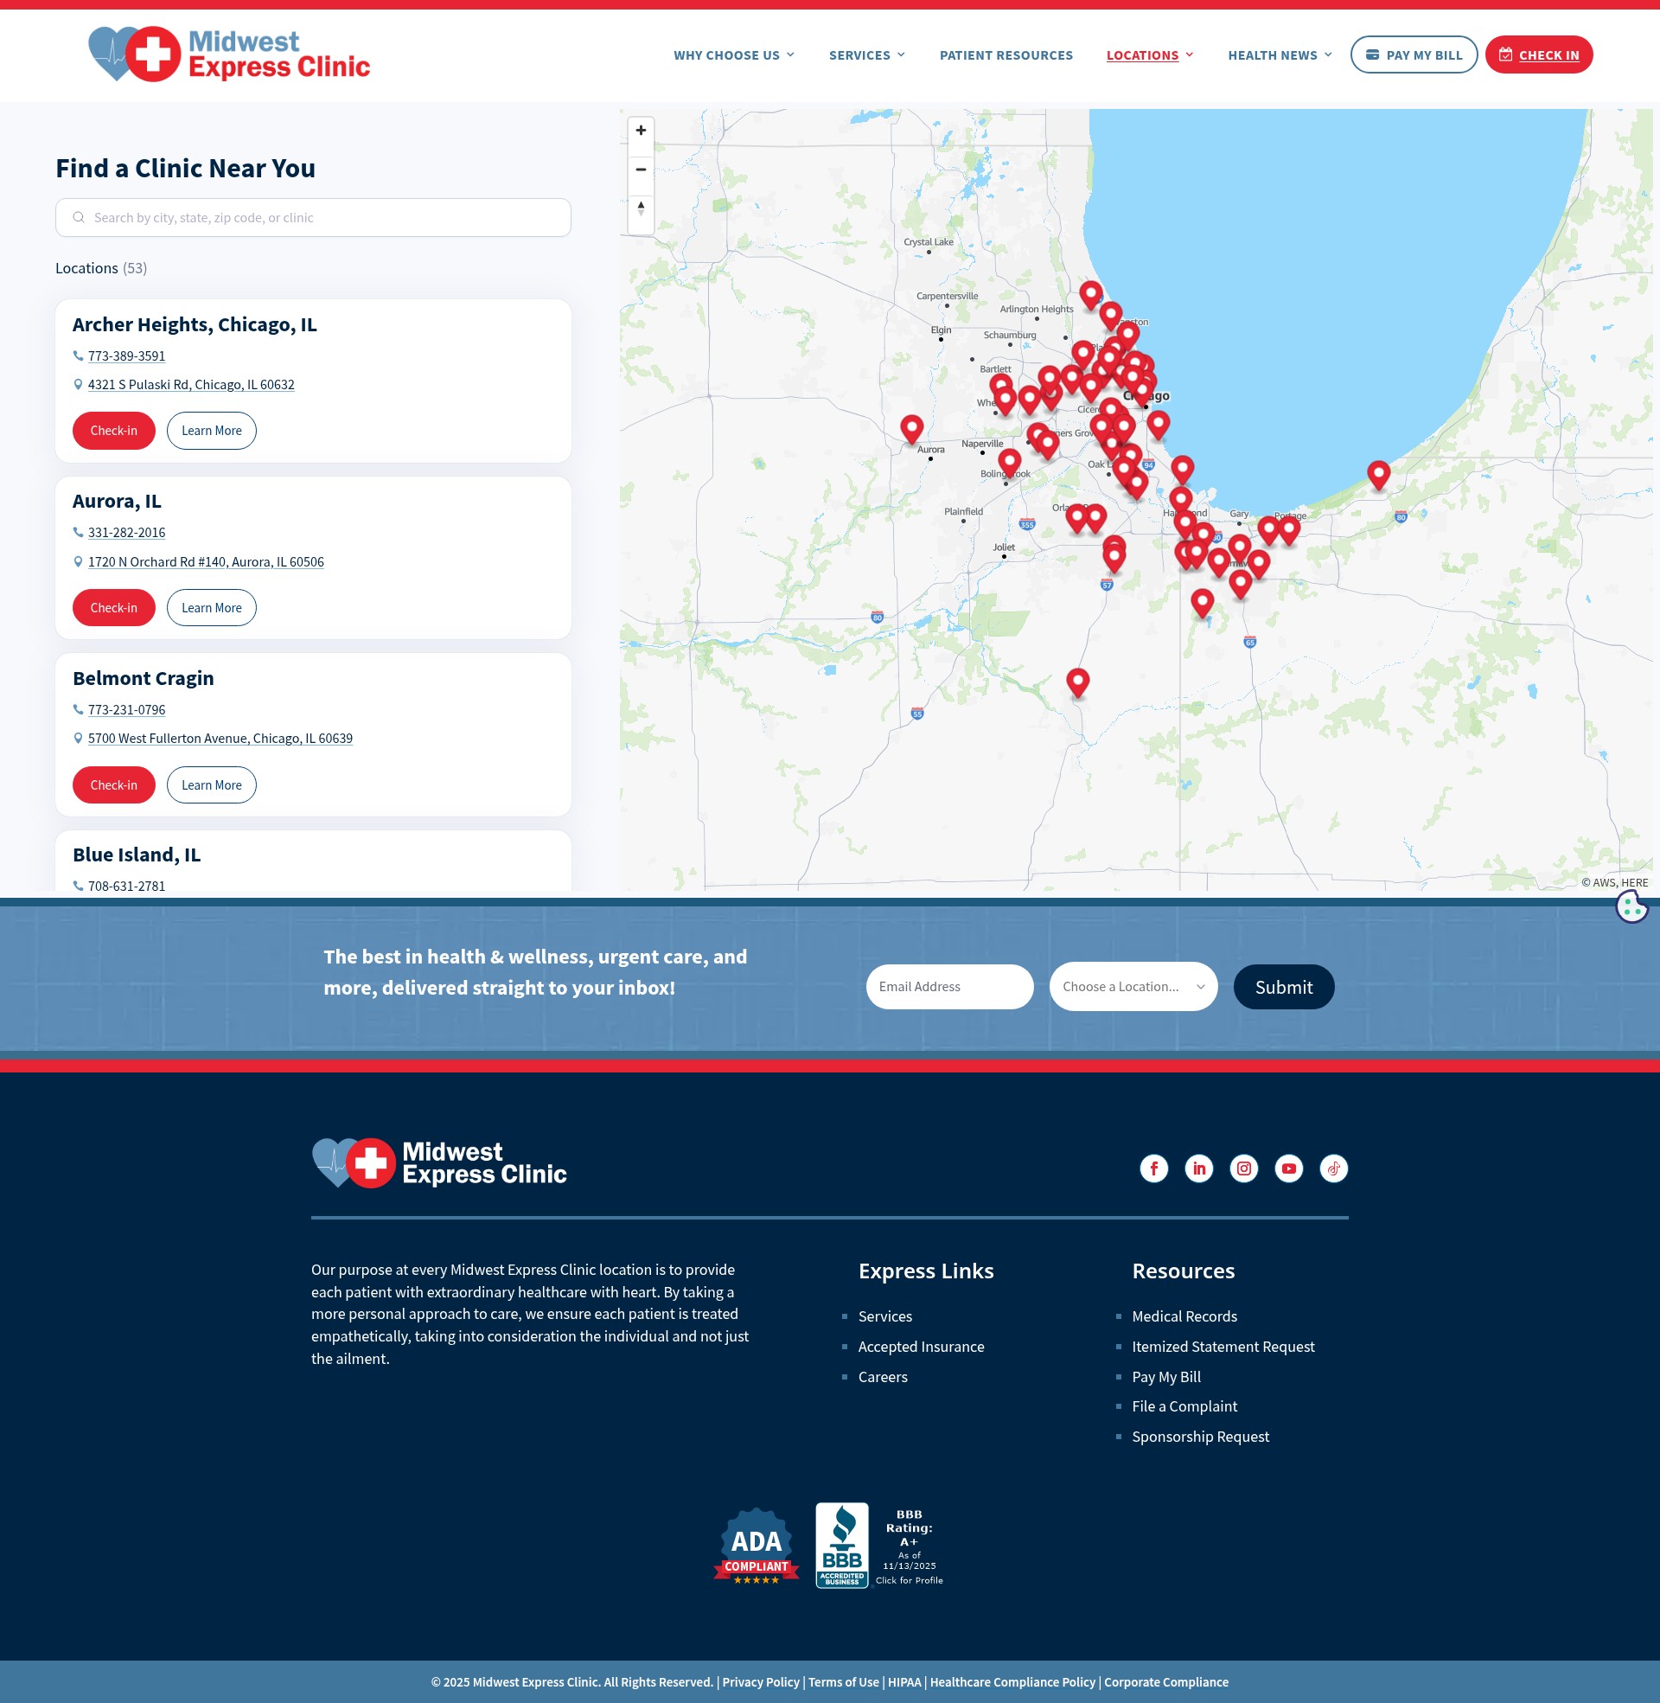The image size is (1660, 1703).
Task: Expand the Health News menu
Action: (x=1280, y=55)
